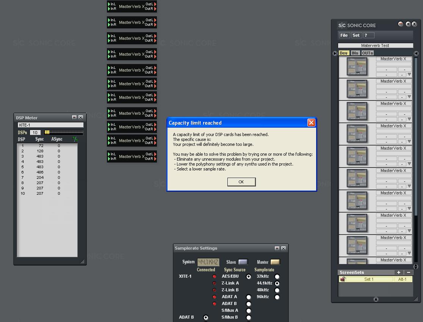This screenshot has height=322, width=423.
Task: Switch to the INs tab
Action: [355, 53]
